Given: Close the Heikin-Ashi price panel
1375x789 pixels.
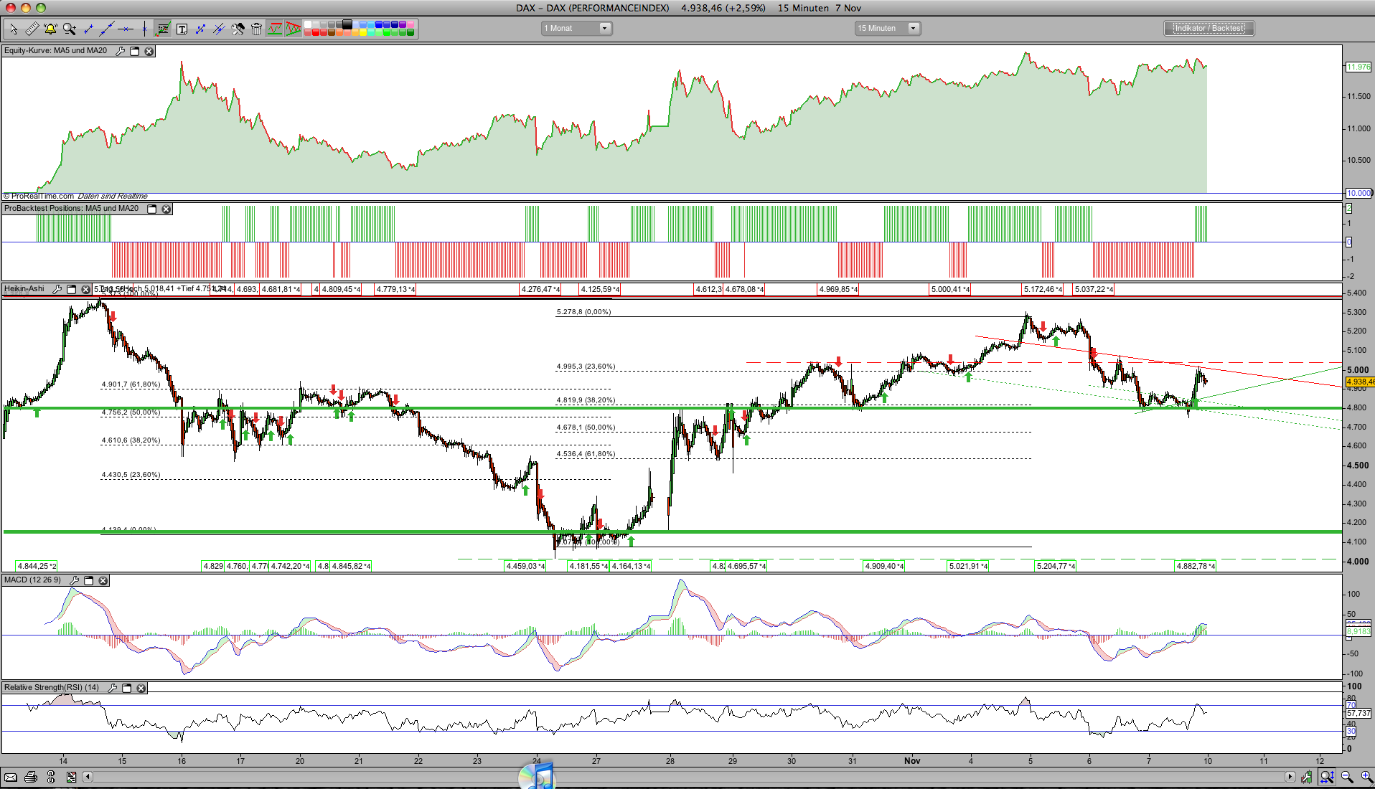Looking at the screenshot, I should point(85,289).
